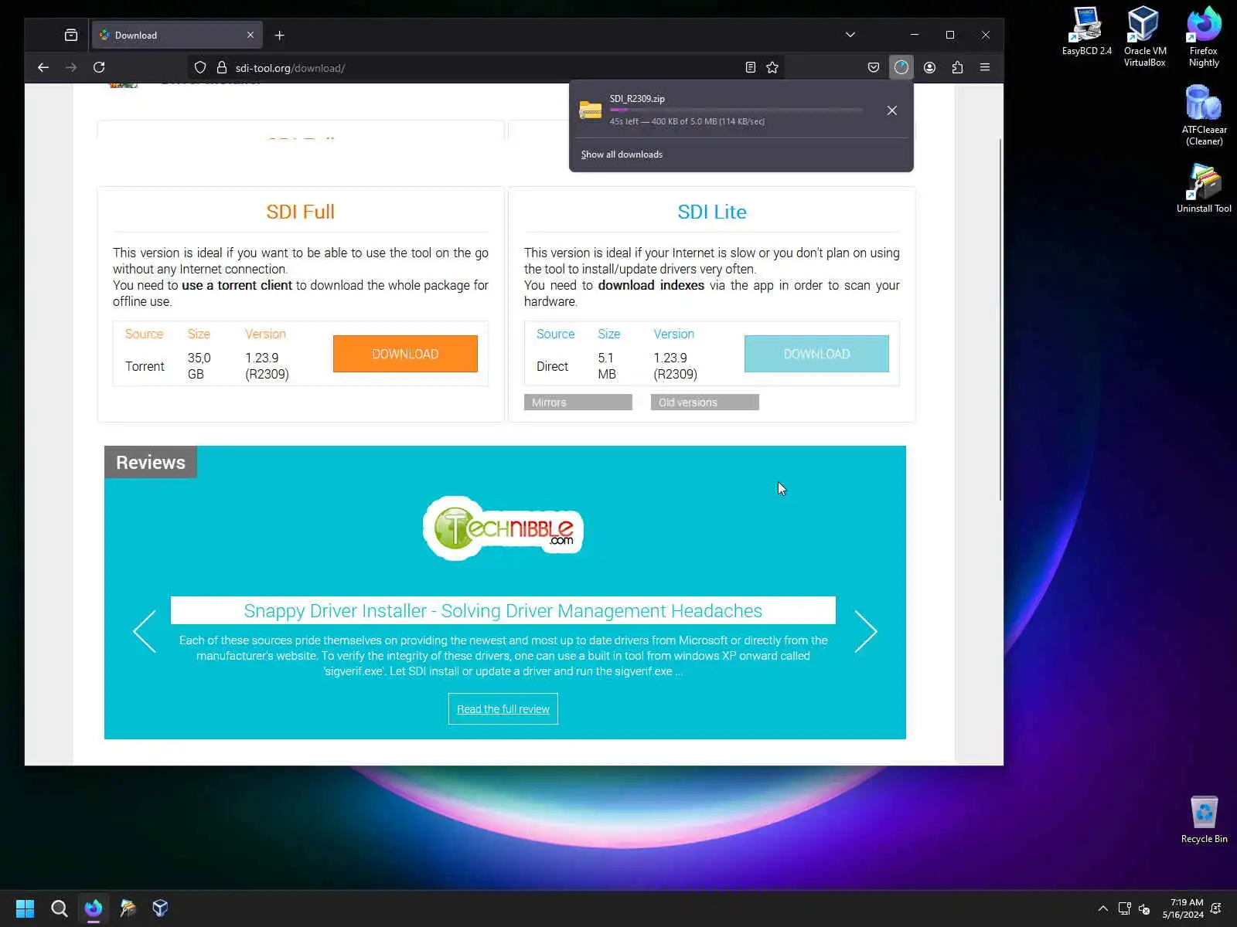Download SDI Lite direct
The height and width of the screenshot is (927, 1237).
[x=816, y=354]
